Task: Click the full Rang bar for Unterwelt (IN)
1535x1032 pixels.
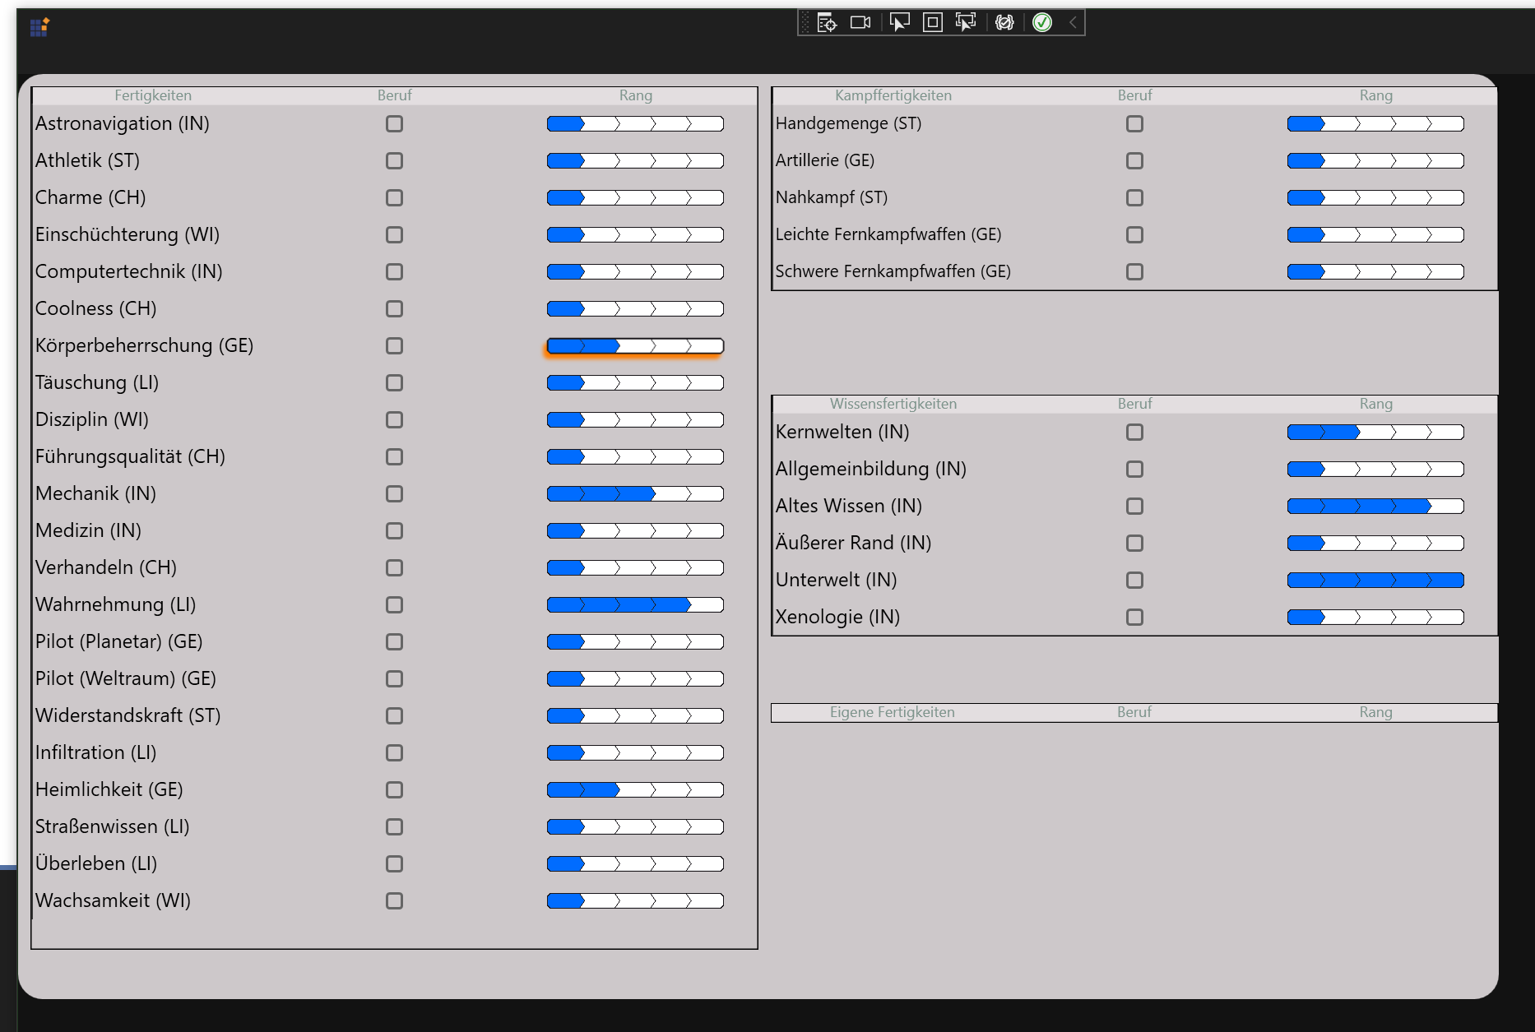Action: coord(1375,580)
